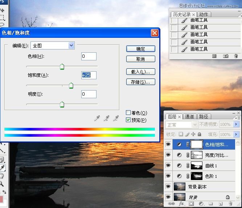Click the foreground color swatch
Viewport: 242px width, 208px height.
(1, 199)
